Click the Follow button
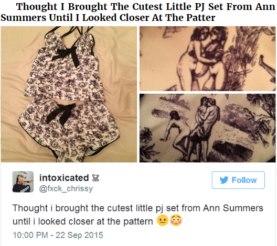 pos(238,180)
